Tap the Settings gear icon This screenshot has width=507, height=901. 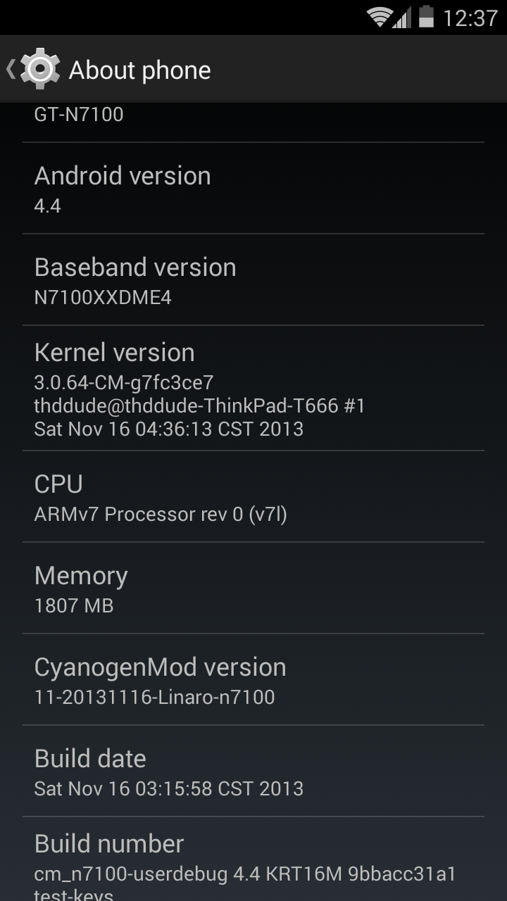pyautogui.click(x=40, y=69)
